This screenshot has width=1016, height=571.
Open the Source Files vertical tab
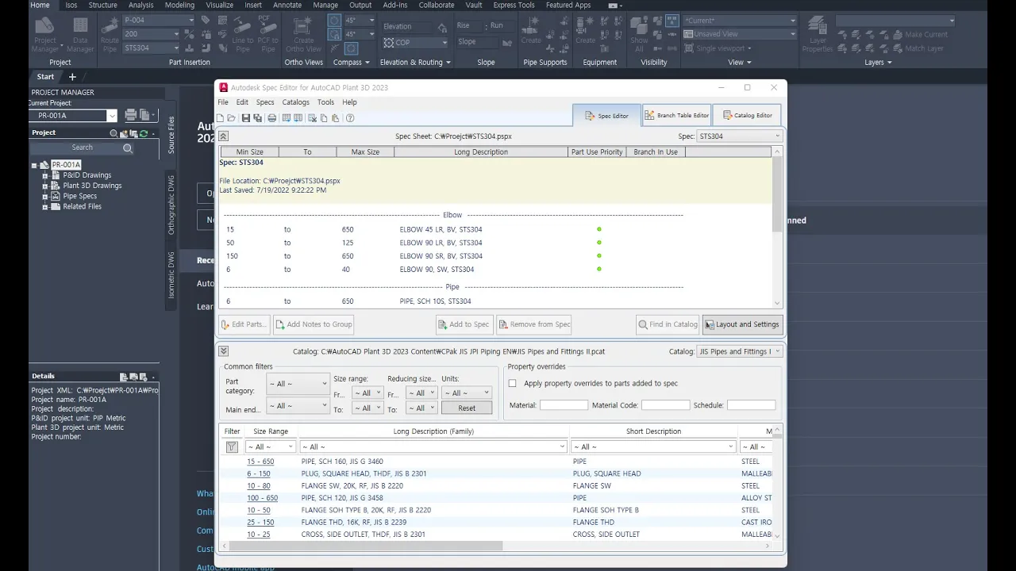point(171,135)
